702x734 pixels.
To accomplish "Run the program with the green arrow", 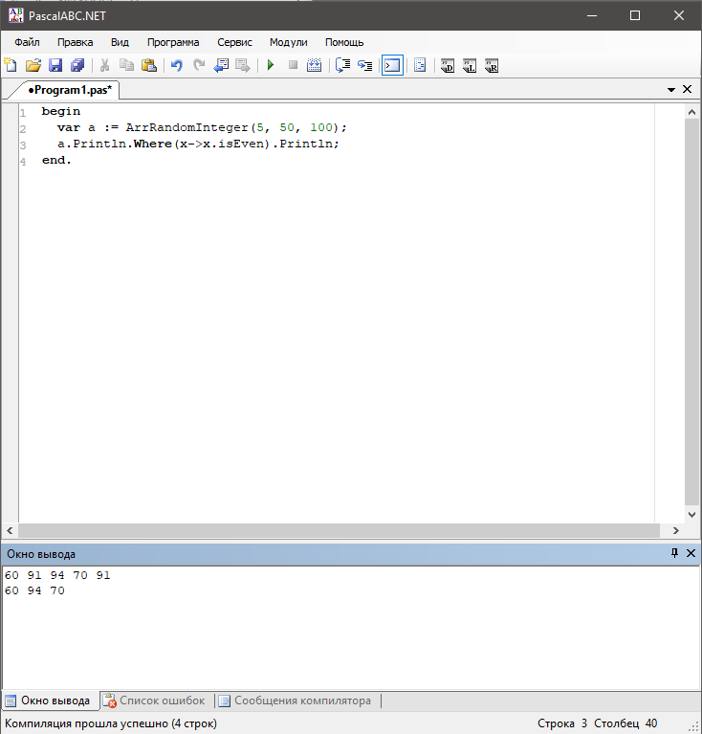I will click(x=271, y=65).
